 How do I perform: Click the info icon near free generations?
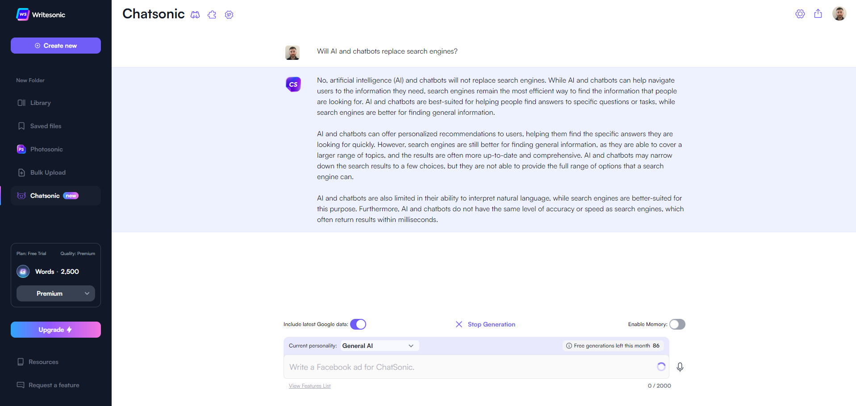coord(569,346)
